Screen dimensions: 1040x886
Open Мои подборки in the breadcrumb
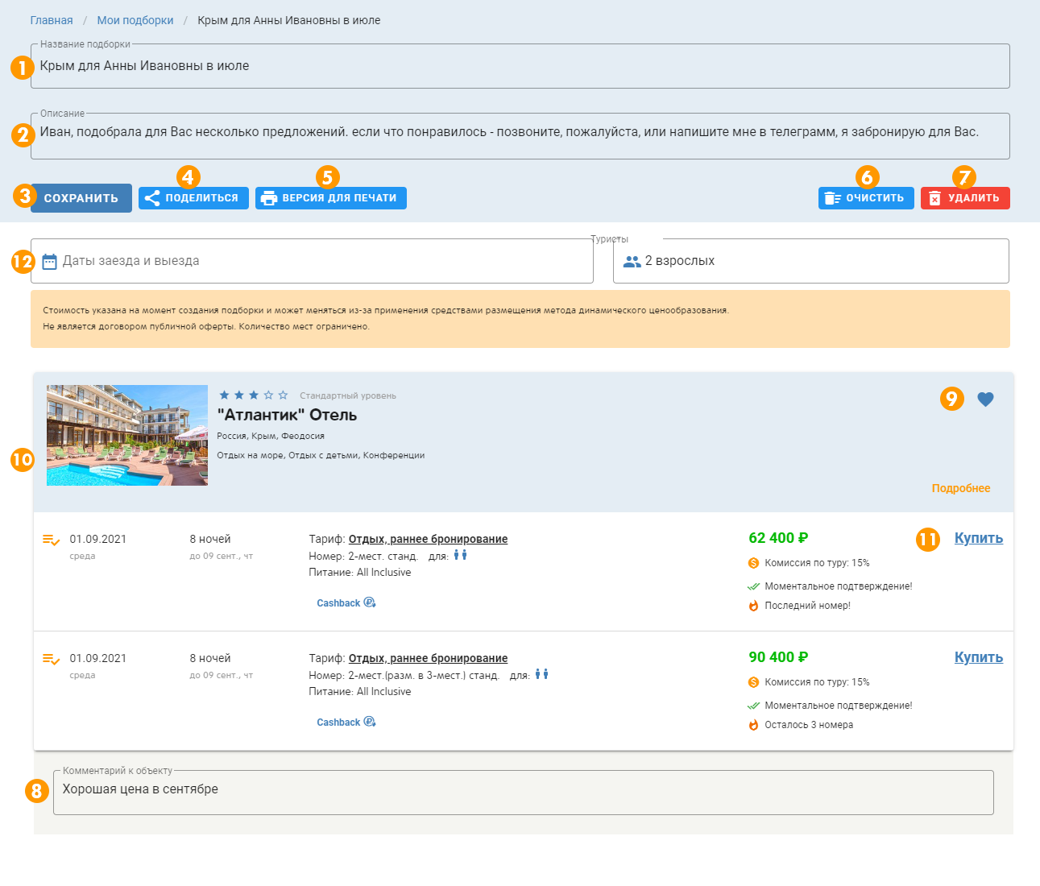pyautogui.click(x=135, y=20)
